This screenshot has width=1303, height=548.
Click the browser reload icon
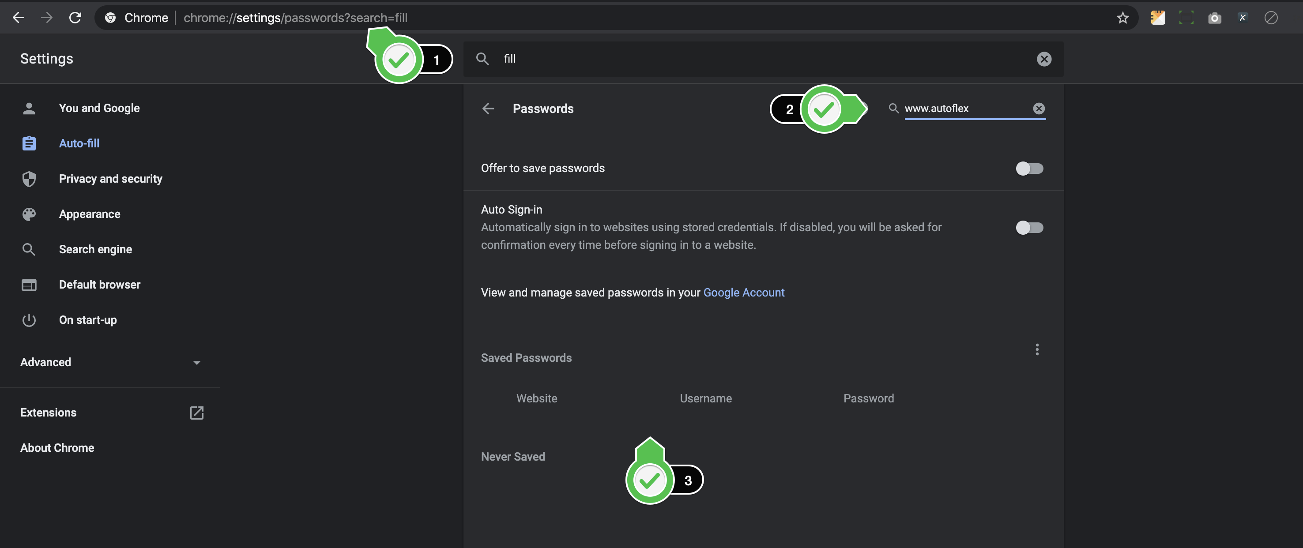pyautogui.click(x=75, y=18)
